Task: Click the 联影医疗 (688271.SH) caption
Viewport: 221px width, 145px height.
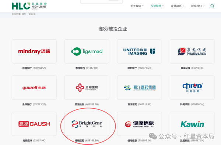Action: 139,68
